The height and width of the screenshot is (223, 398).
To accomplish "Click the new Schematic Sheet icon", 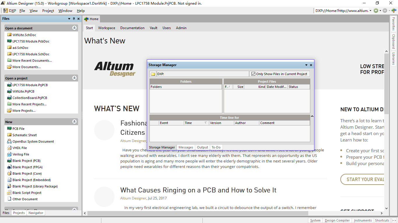I will pyautogui.click(x=9, y=135).
